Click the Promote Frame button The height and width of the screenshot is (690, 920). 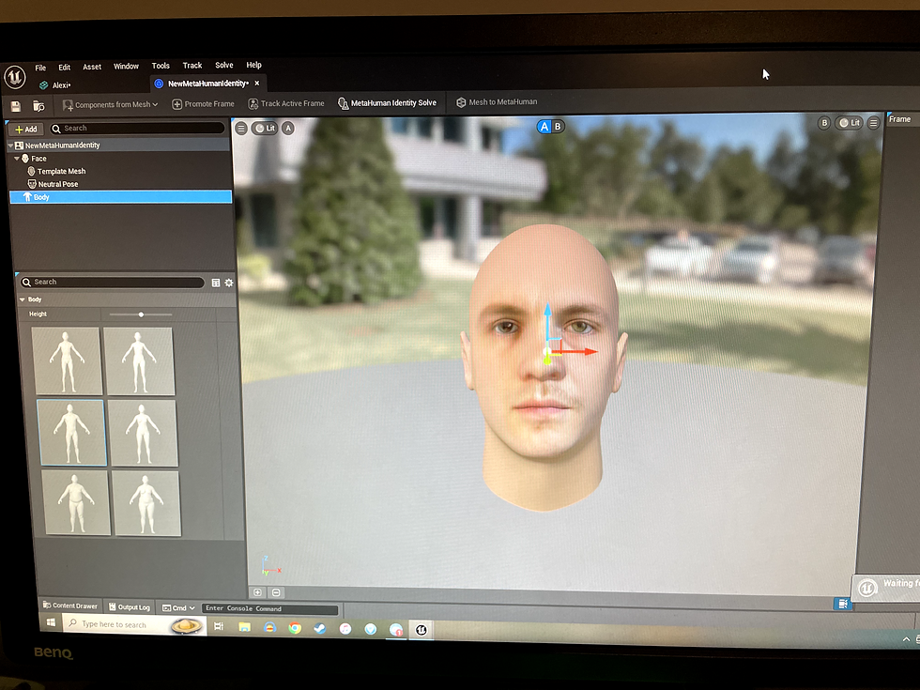pyautogui.click(x=203, y=104)
